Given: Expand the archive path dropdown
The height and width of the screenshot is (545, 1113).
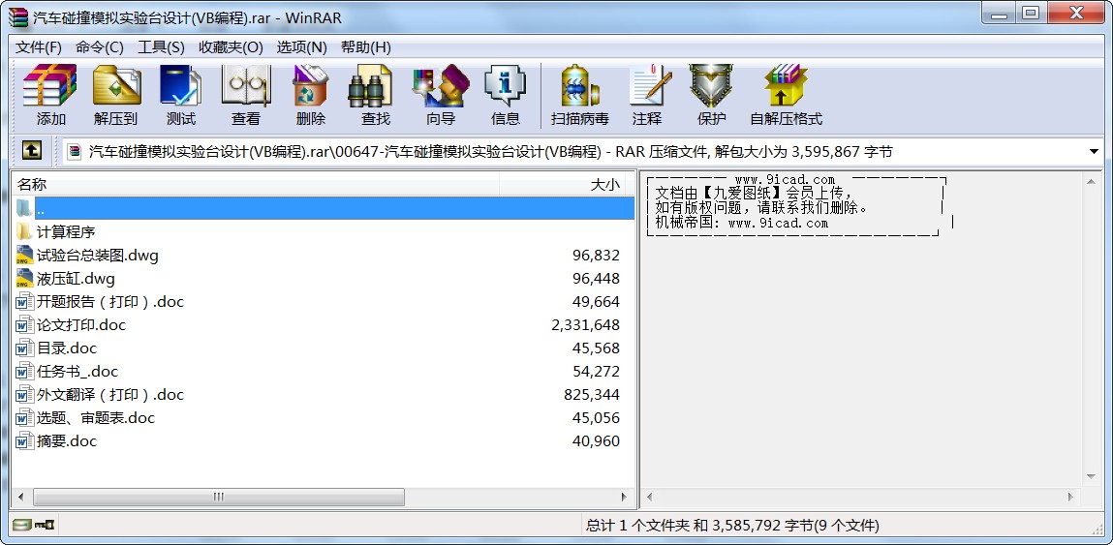Looking at the screenshot, I should [1094, 152].
